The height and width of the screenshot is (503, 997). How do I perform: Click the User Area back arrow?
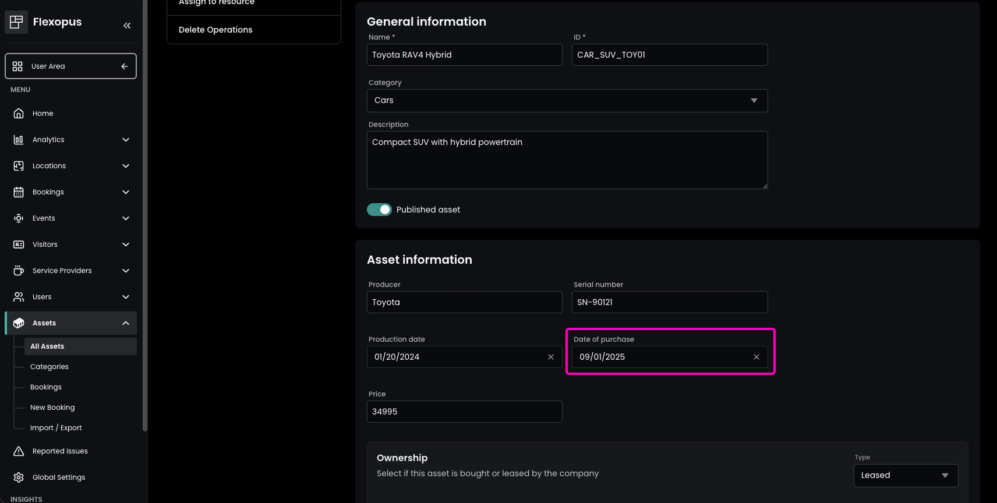[125, 66]
